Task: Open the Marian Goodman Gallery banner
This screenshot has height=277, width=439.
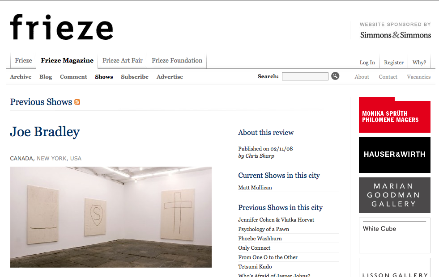Action: [x=395, y=195]
